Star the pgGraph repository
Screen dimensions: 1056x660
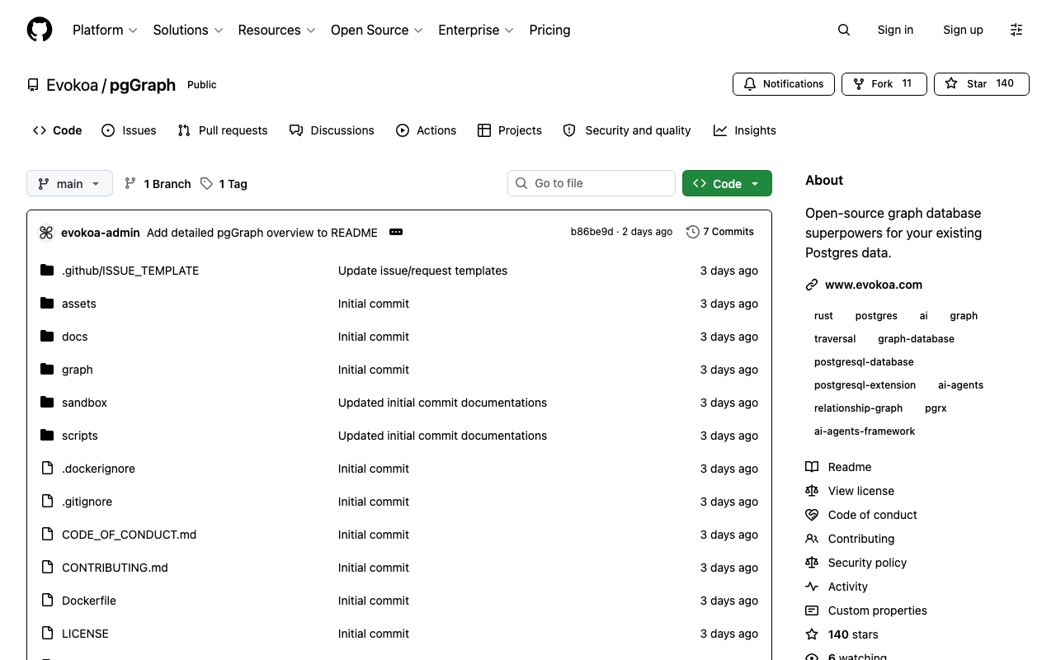tap(981, 84)
